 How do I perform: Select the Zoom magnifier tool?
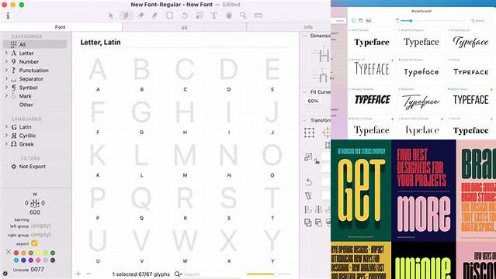(243, 15)
